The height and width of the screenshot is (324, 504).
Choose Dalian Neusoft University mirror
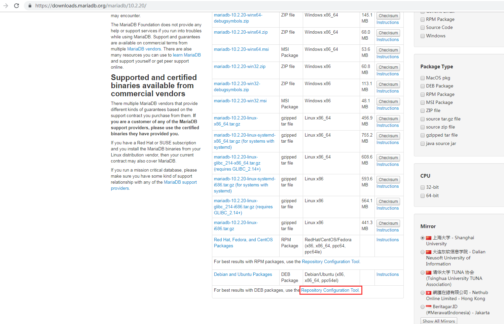click(x=423, y=252)
